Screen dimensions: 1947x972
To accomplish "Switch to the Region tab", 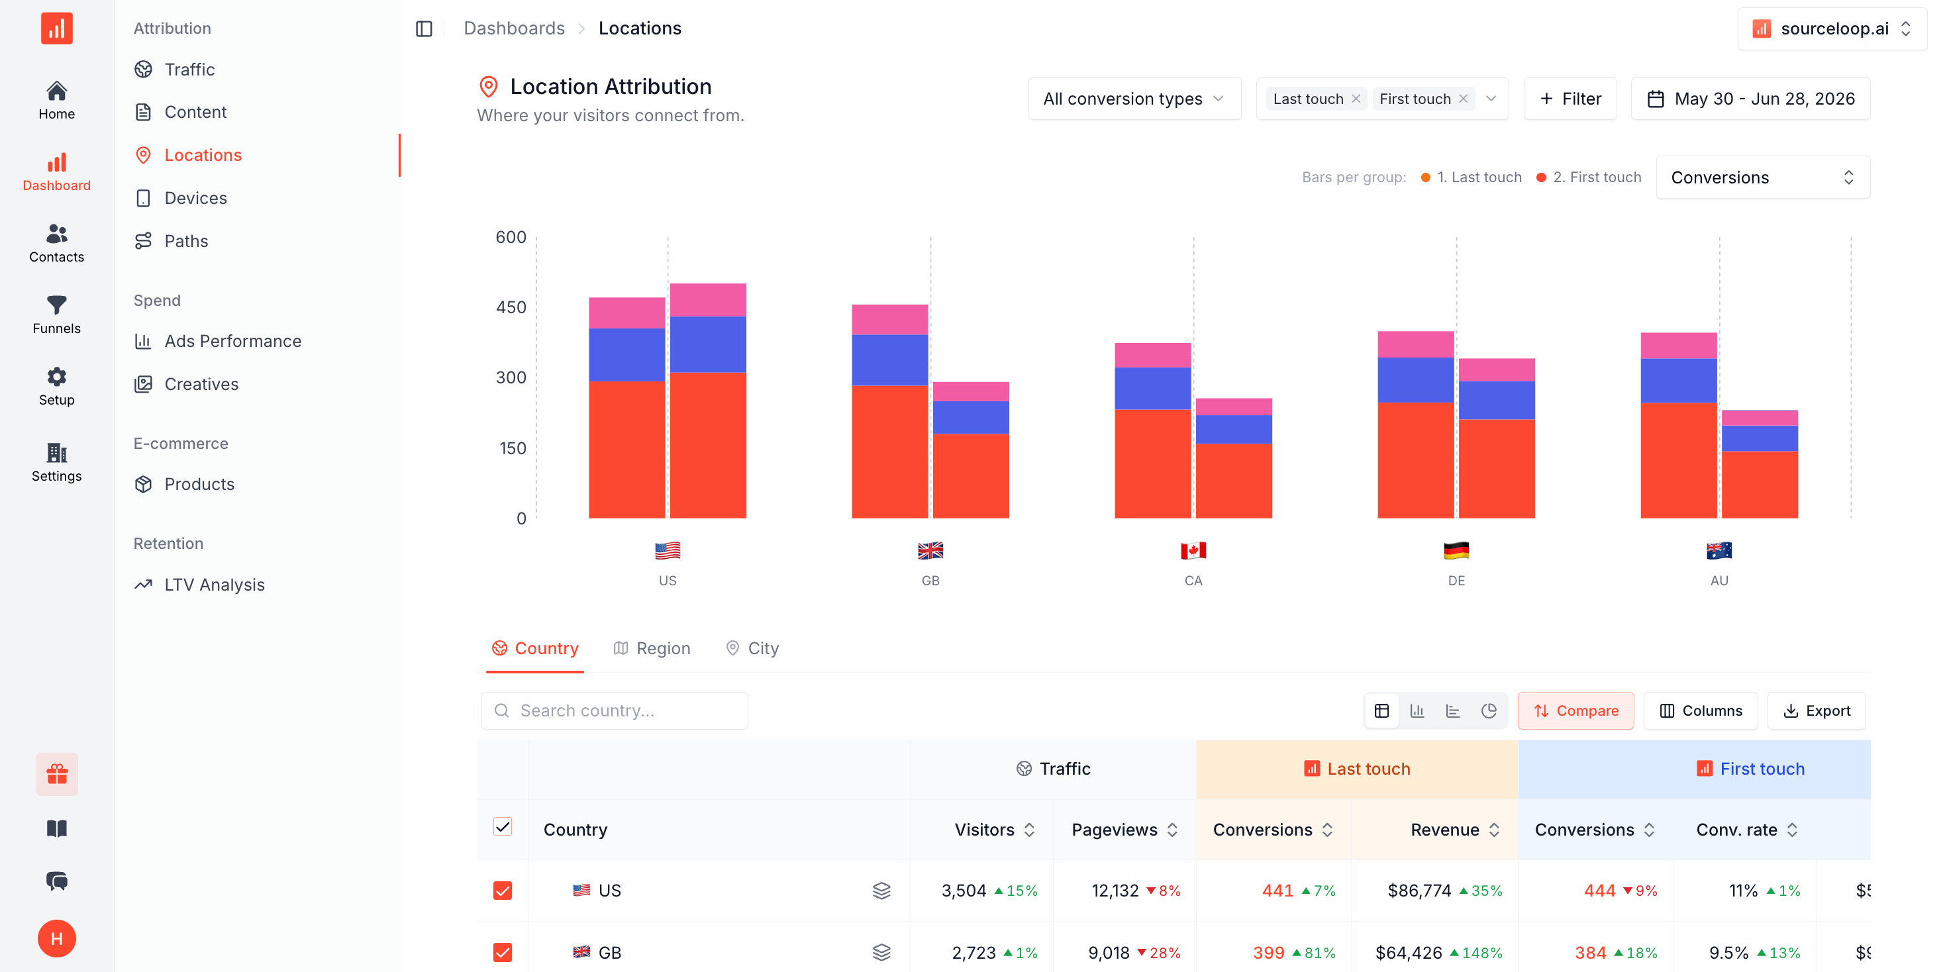I will pyautogui.click(x=652, y=648).
